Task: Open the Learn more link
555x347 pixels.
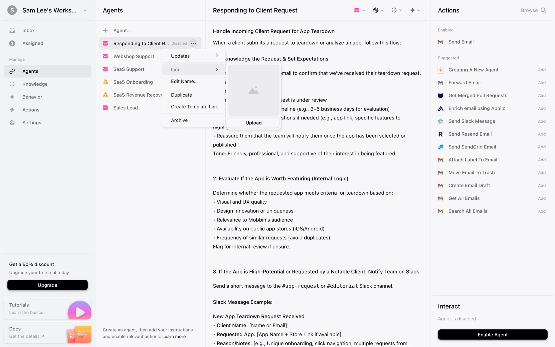Action: [174, 337]
